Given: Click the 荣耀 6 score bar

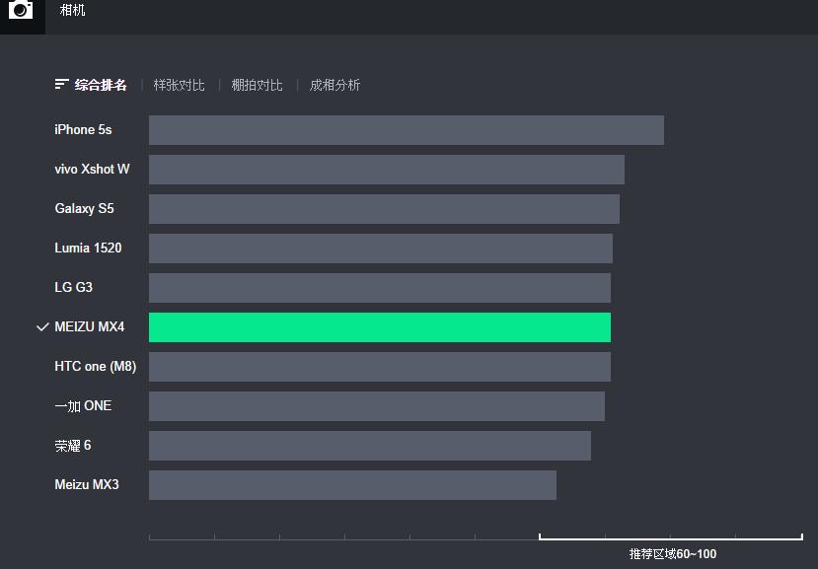Looking at the screenshot, I should (x=370, y=446).
